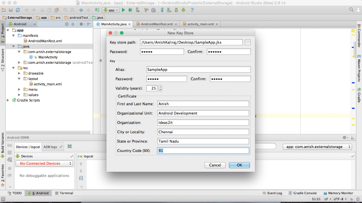Image resolution: width=362 pixels, height=203 pixels.
Task: Click the Country Code field
Action: 203,151
